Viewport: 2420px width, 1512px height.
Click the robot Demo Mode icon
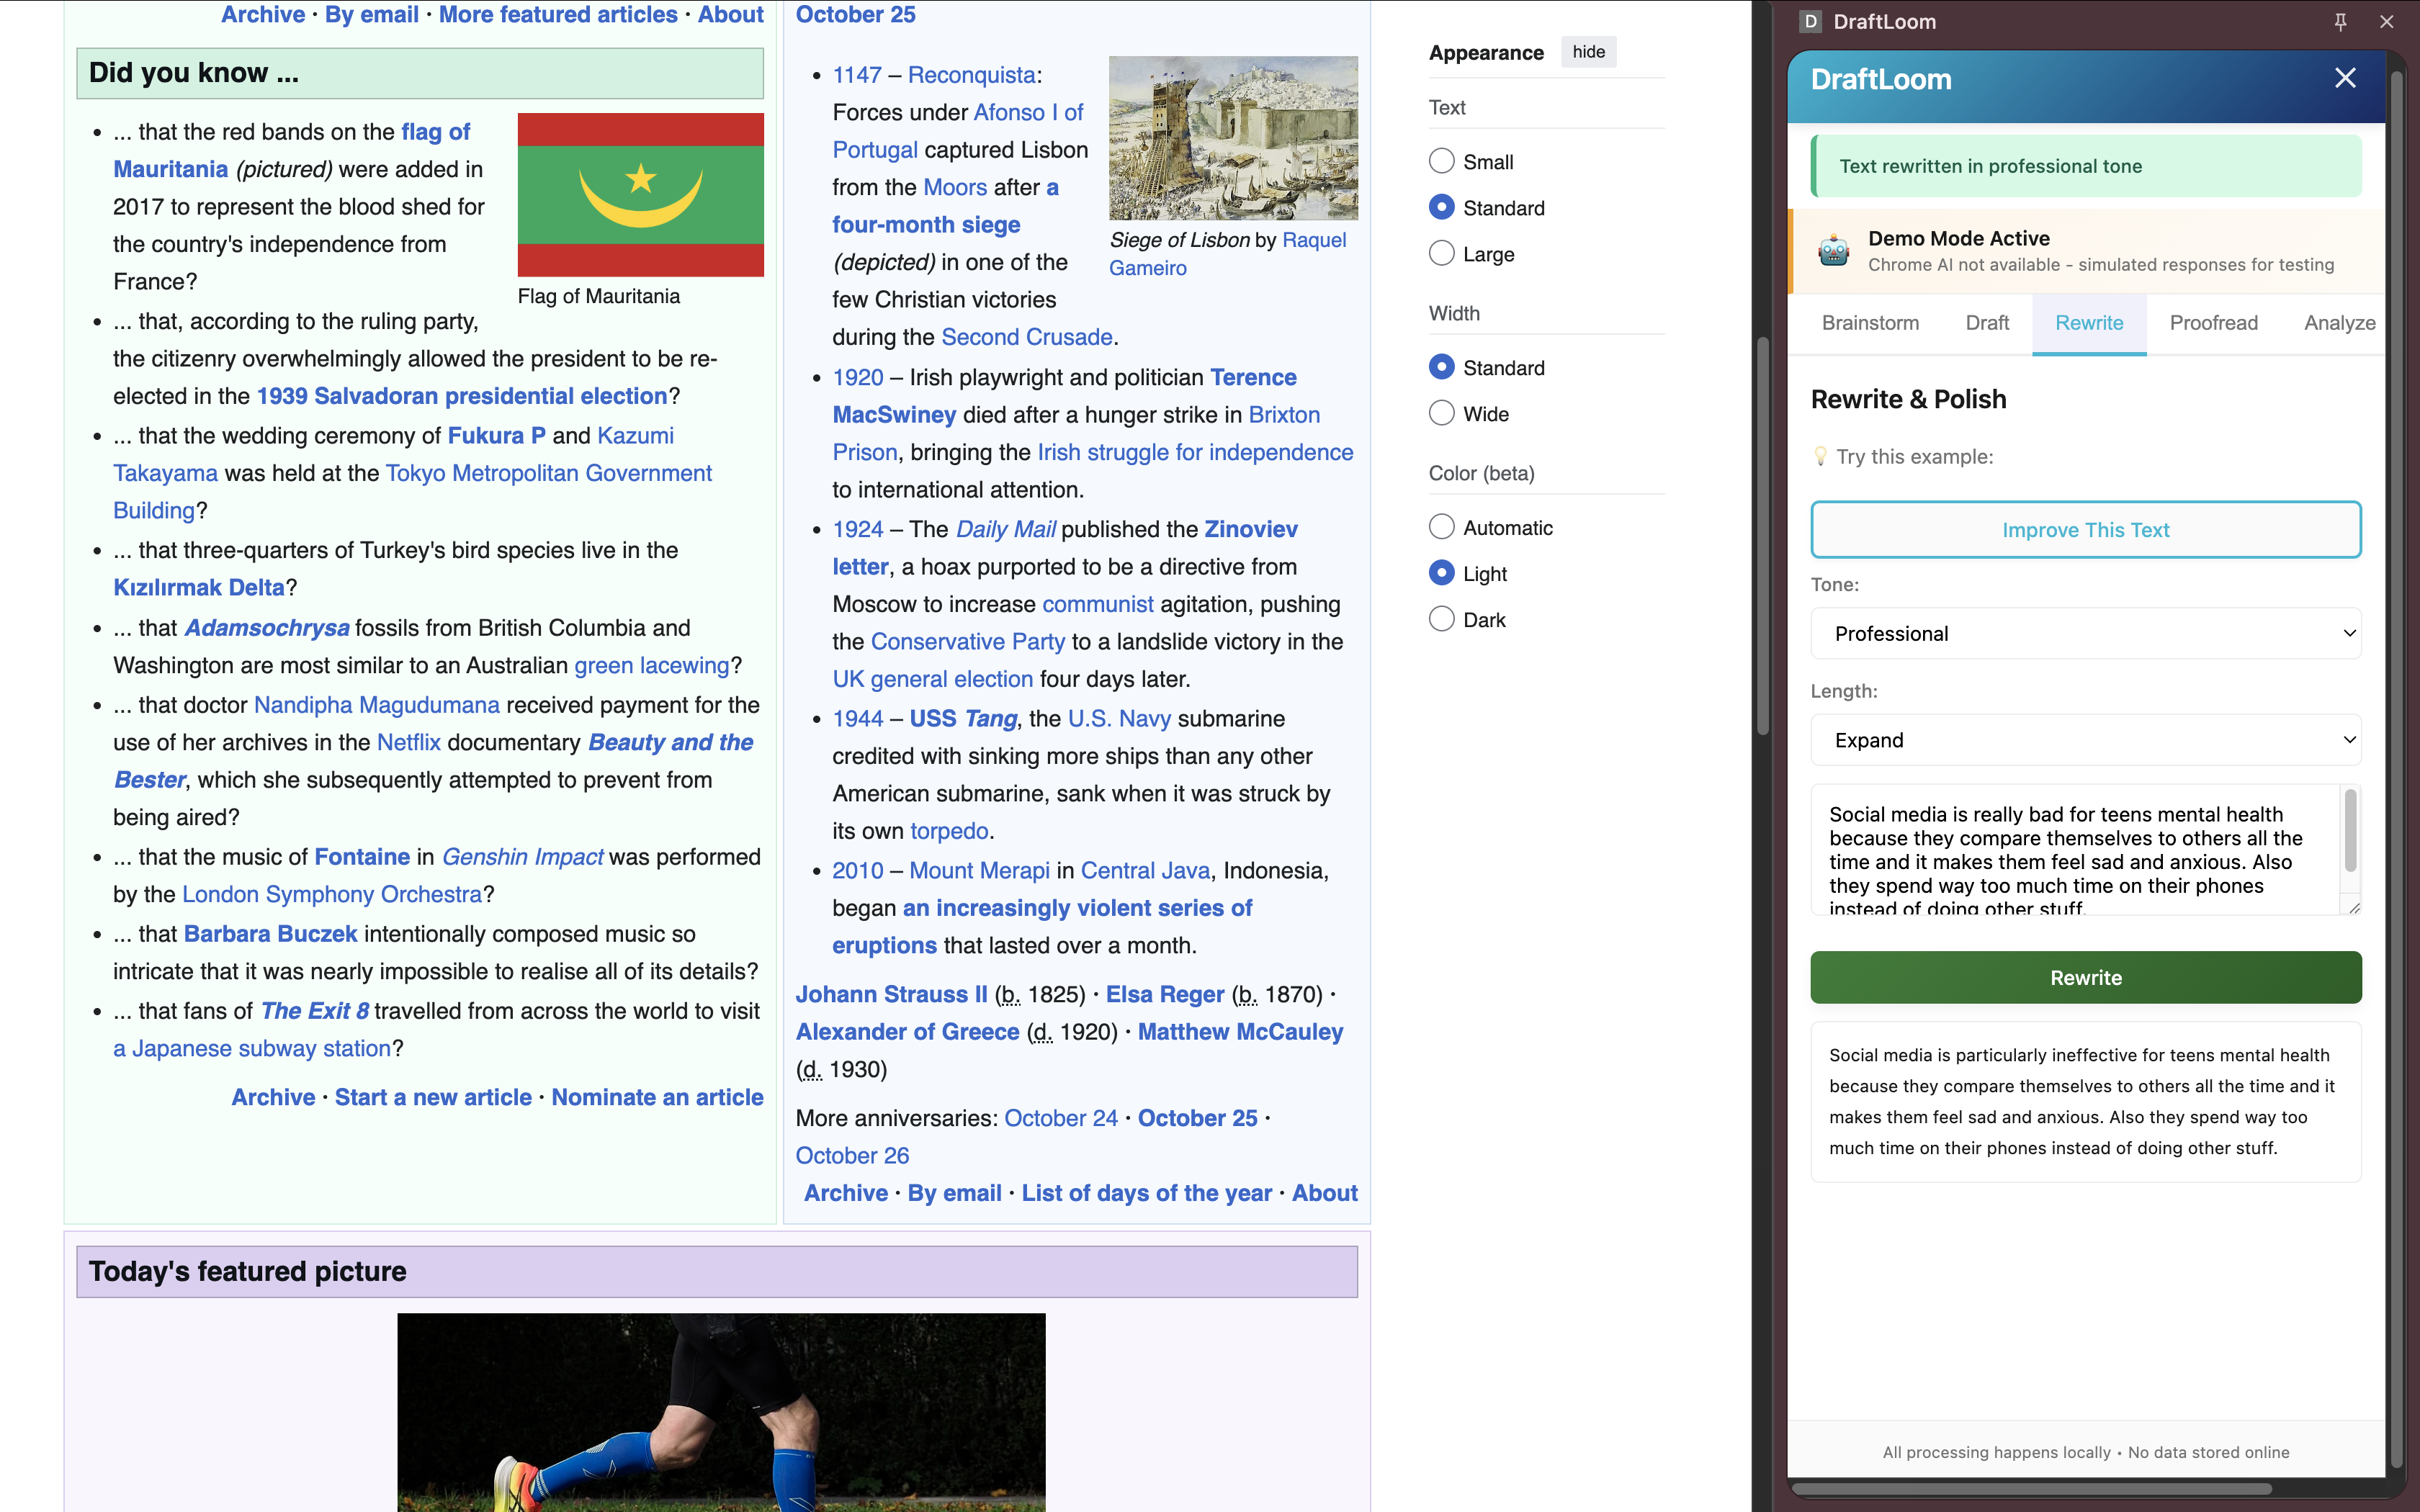pos(1833,250)
